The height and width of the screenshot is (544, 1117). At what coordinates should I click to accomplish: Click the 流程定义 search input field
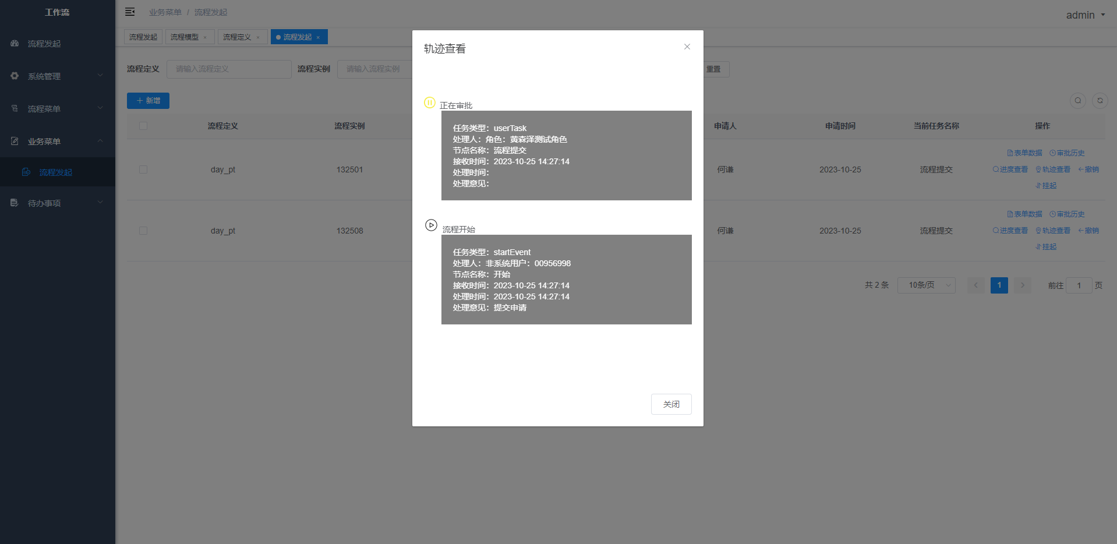(229, 69)
